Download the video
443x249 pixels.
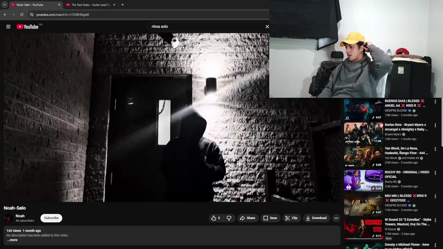click(316, 218)
